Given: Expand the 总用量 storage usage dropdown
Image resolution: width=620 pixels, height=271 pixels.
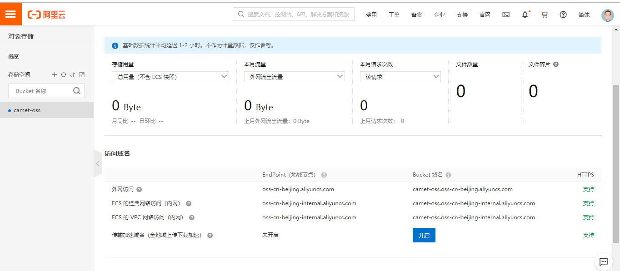Looking at the screenshot, I should [x=170, y=77].
